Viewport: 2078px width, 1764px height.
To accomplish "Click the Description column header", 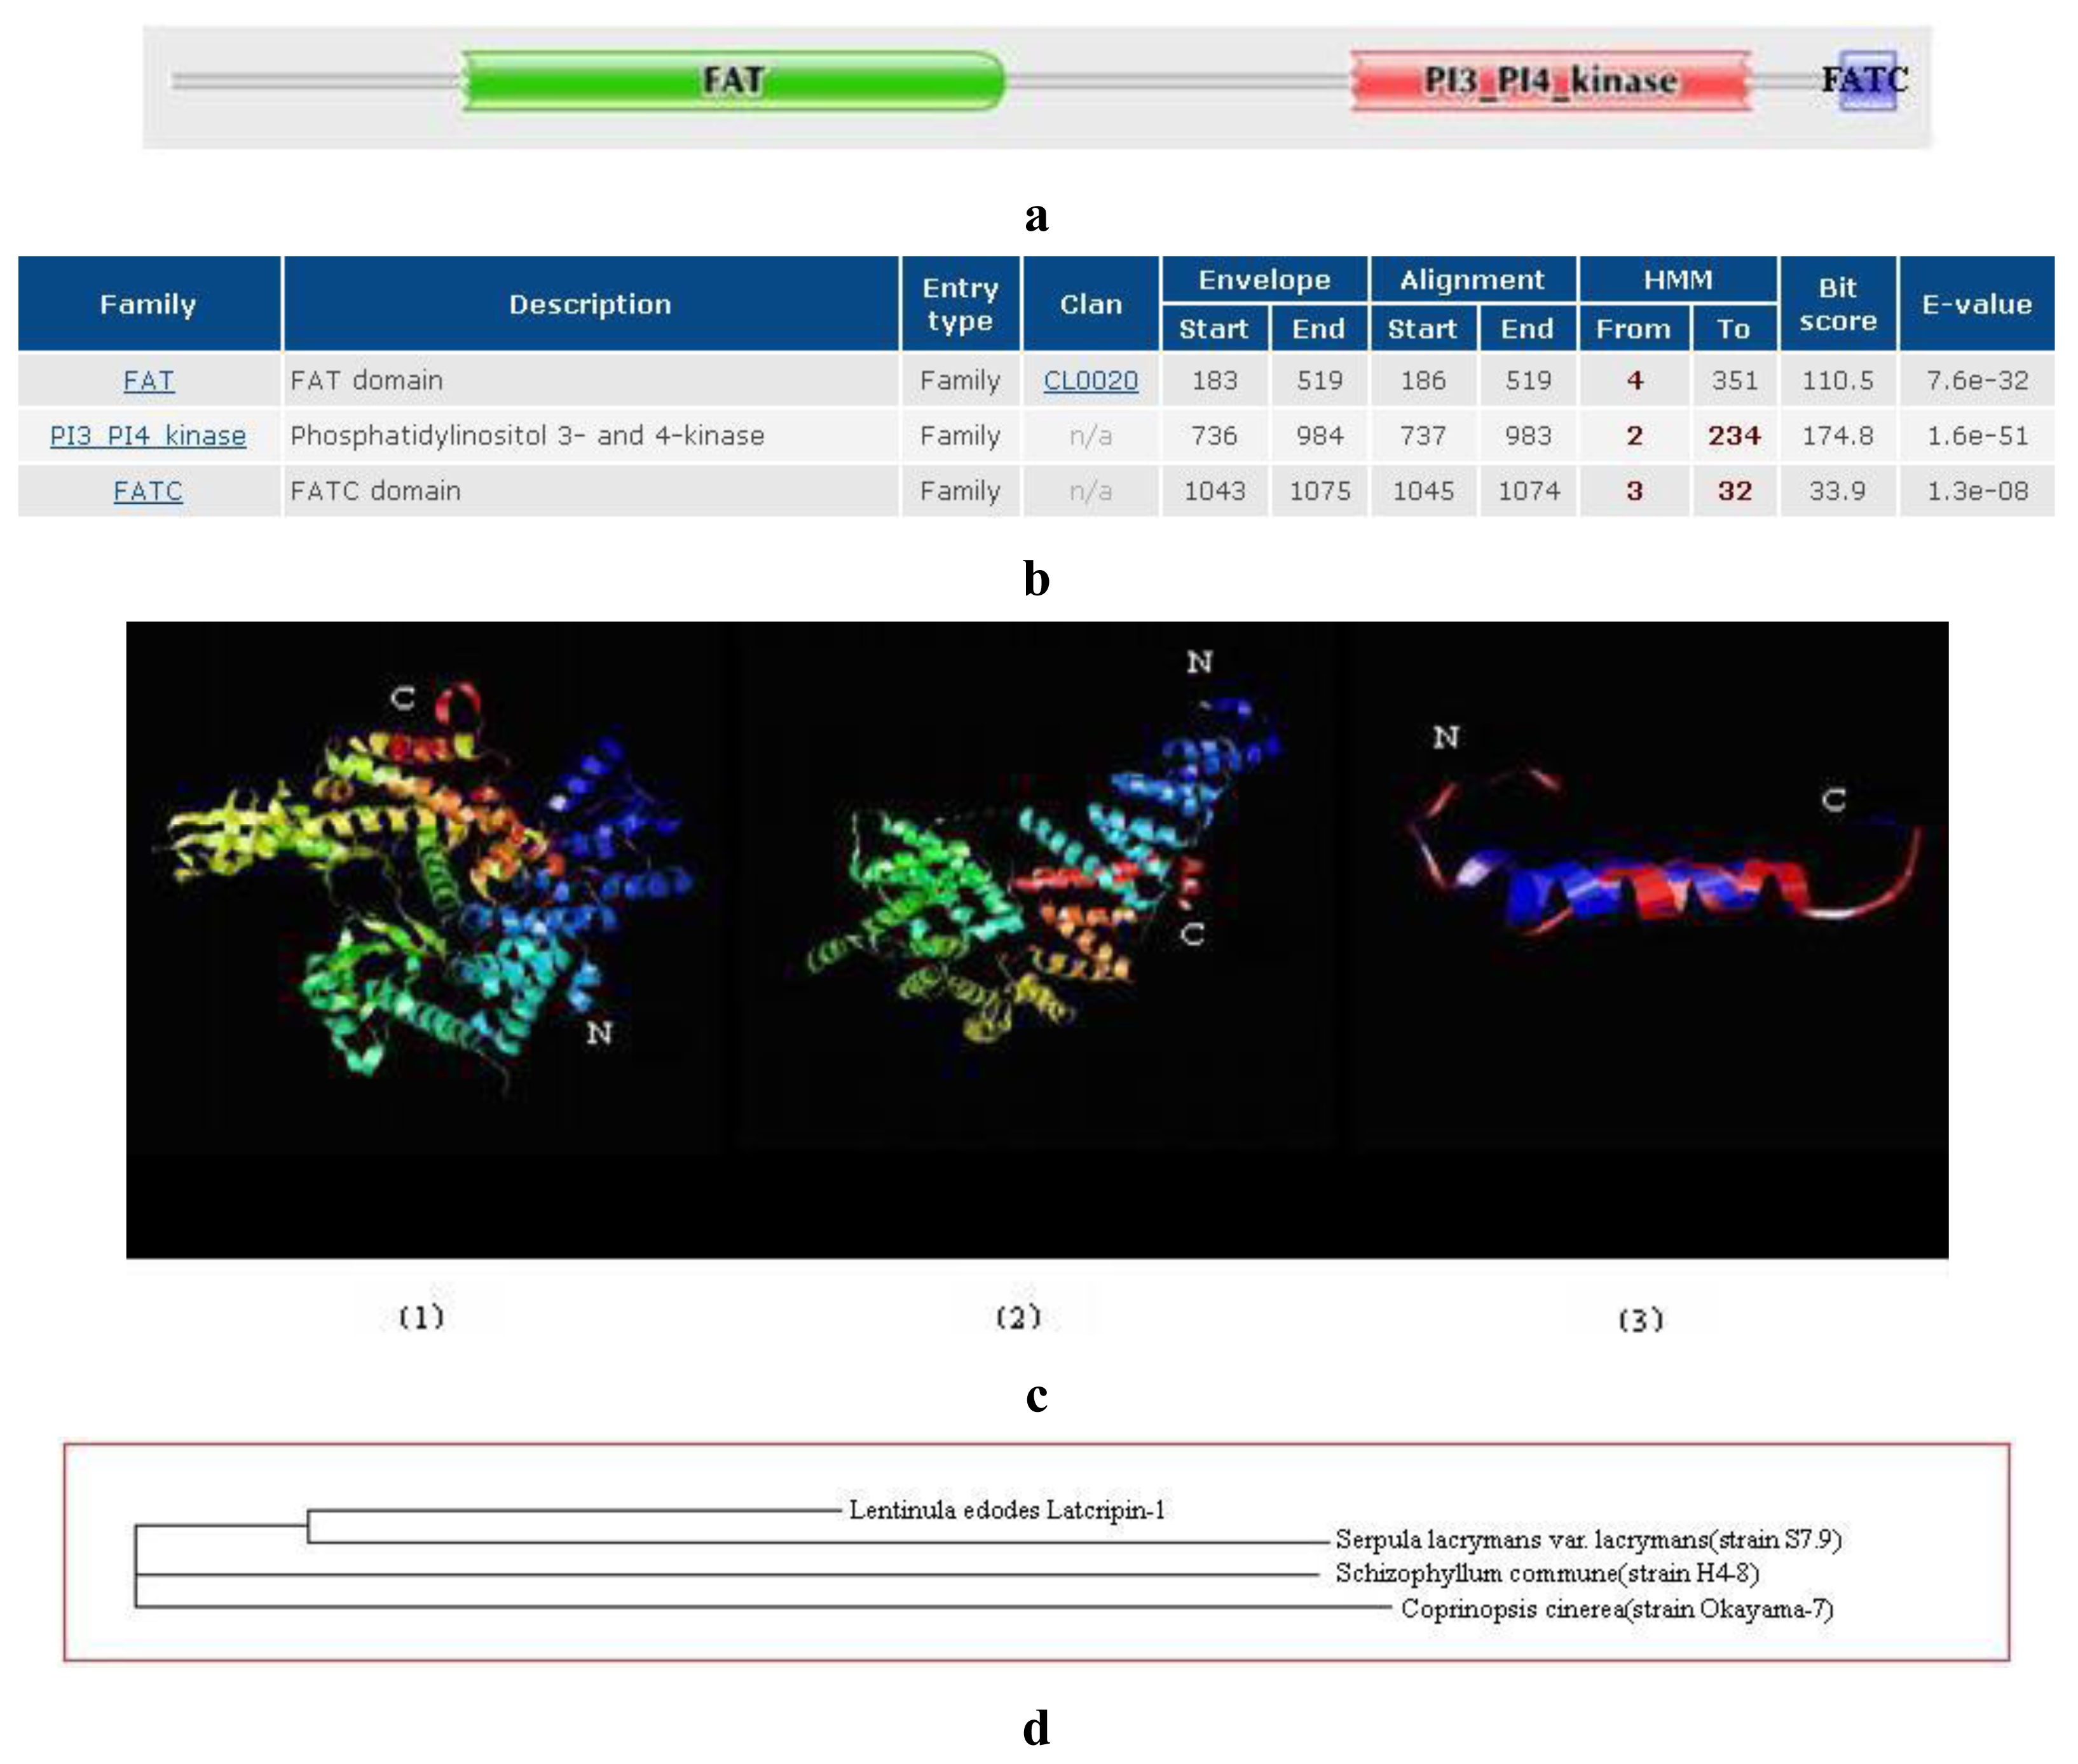I will tap(589, 304).
